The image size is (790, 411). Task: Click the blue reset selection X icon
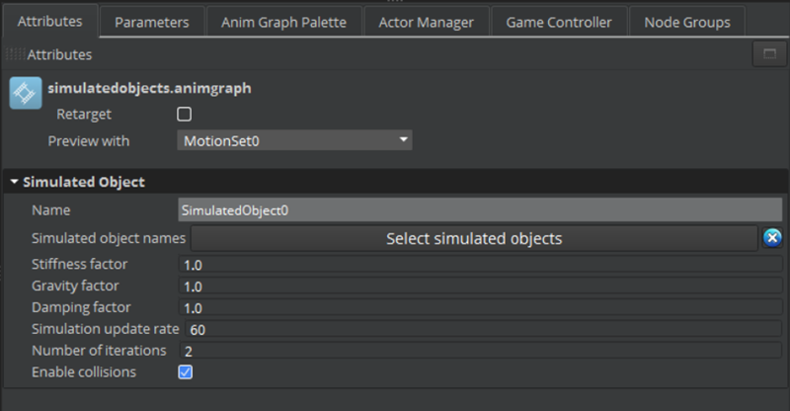(772, 238)
